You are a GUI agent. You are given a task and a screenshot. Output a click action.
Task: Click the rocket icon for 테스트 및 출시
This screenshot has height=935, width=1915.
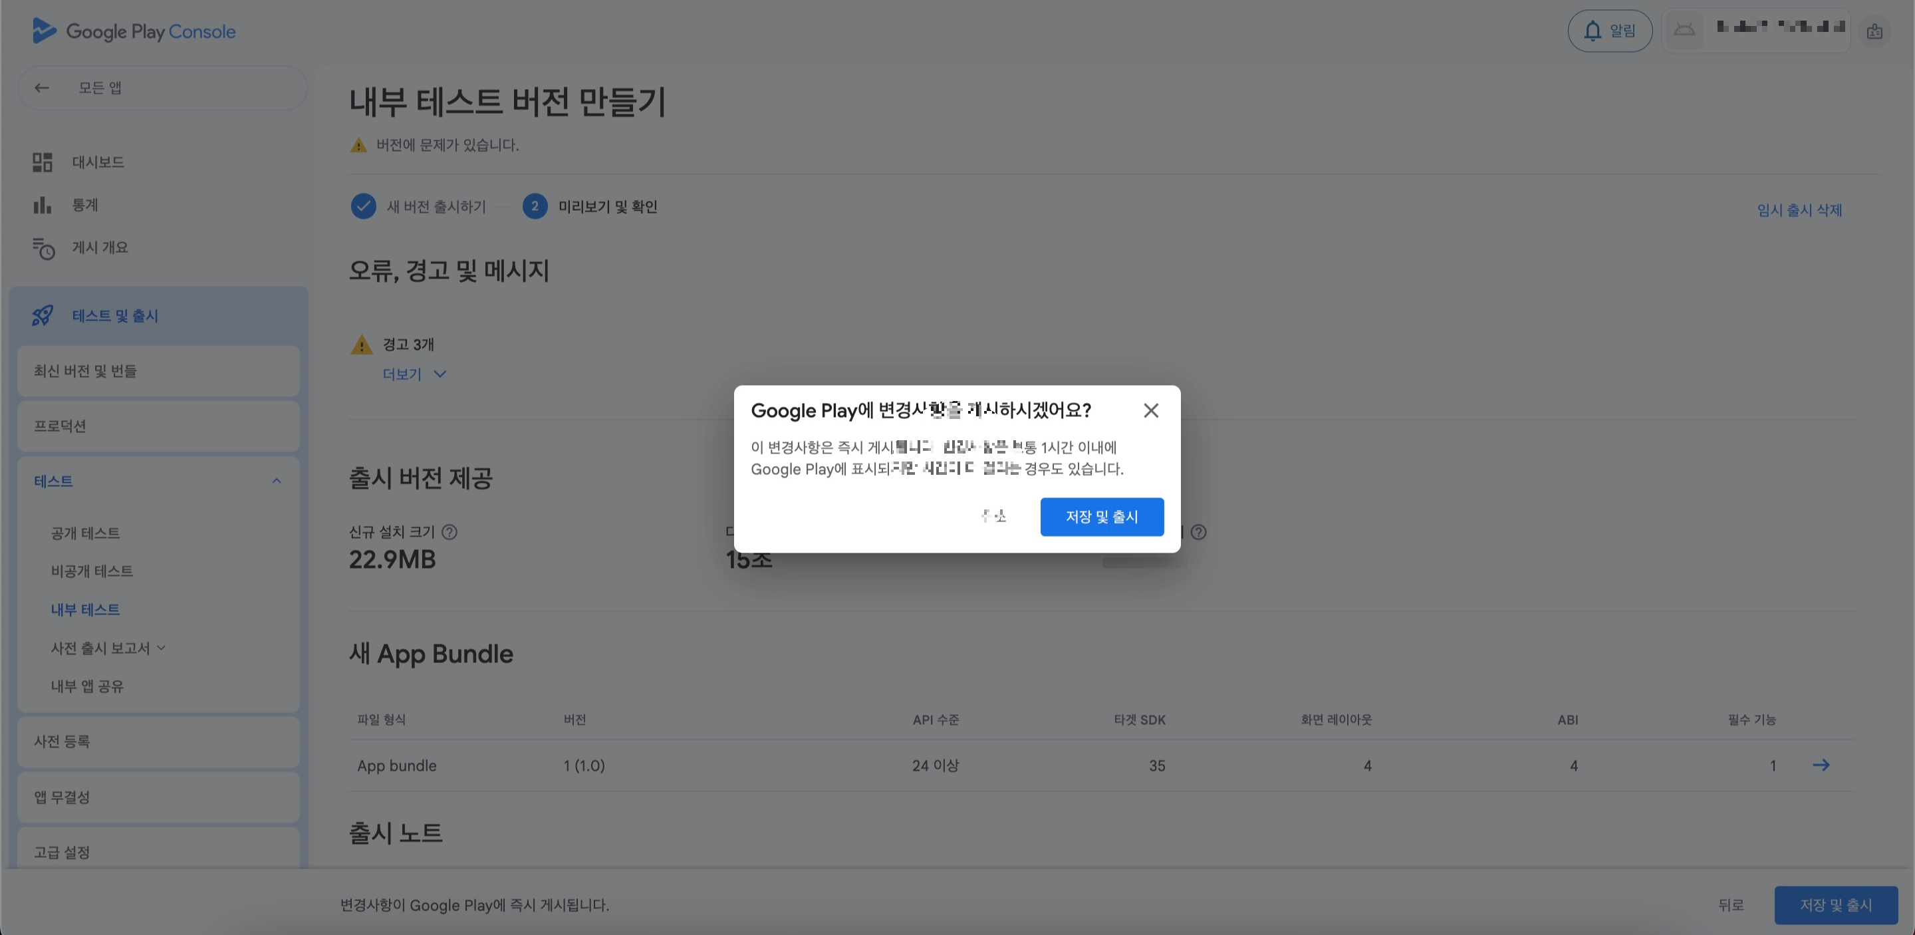43,316
